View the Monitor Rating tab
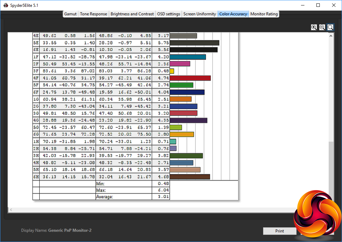The height and width of the screenshot is (242, 342). pos(264,14)
